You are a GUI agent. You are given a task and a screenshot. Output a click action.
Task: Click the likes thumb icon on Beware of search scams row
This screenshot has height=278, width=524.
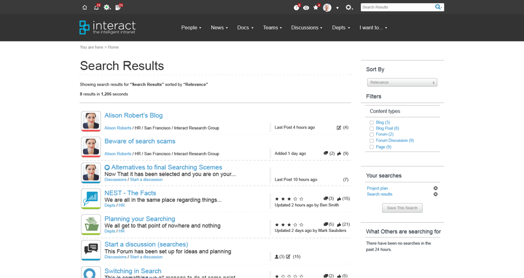[339, 154]
